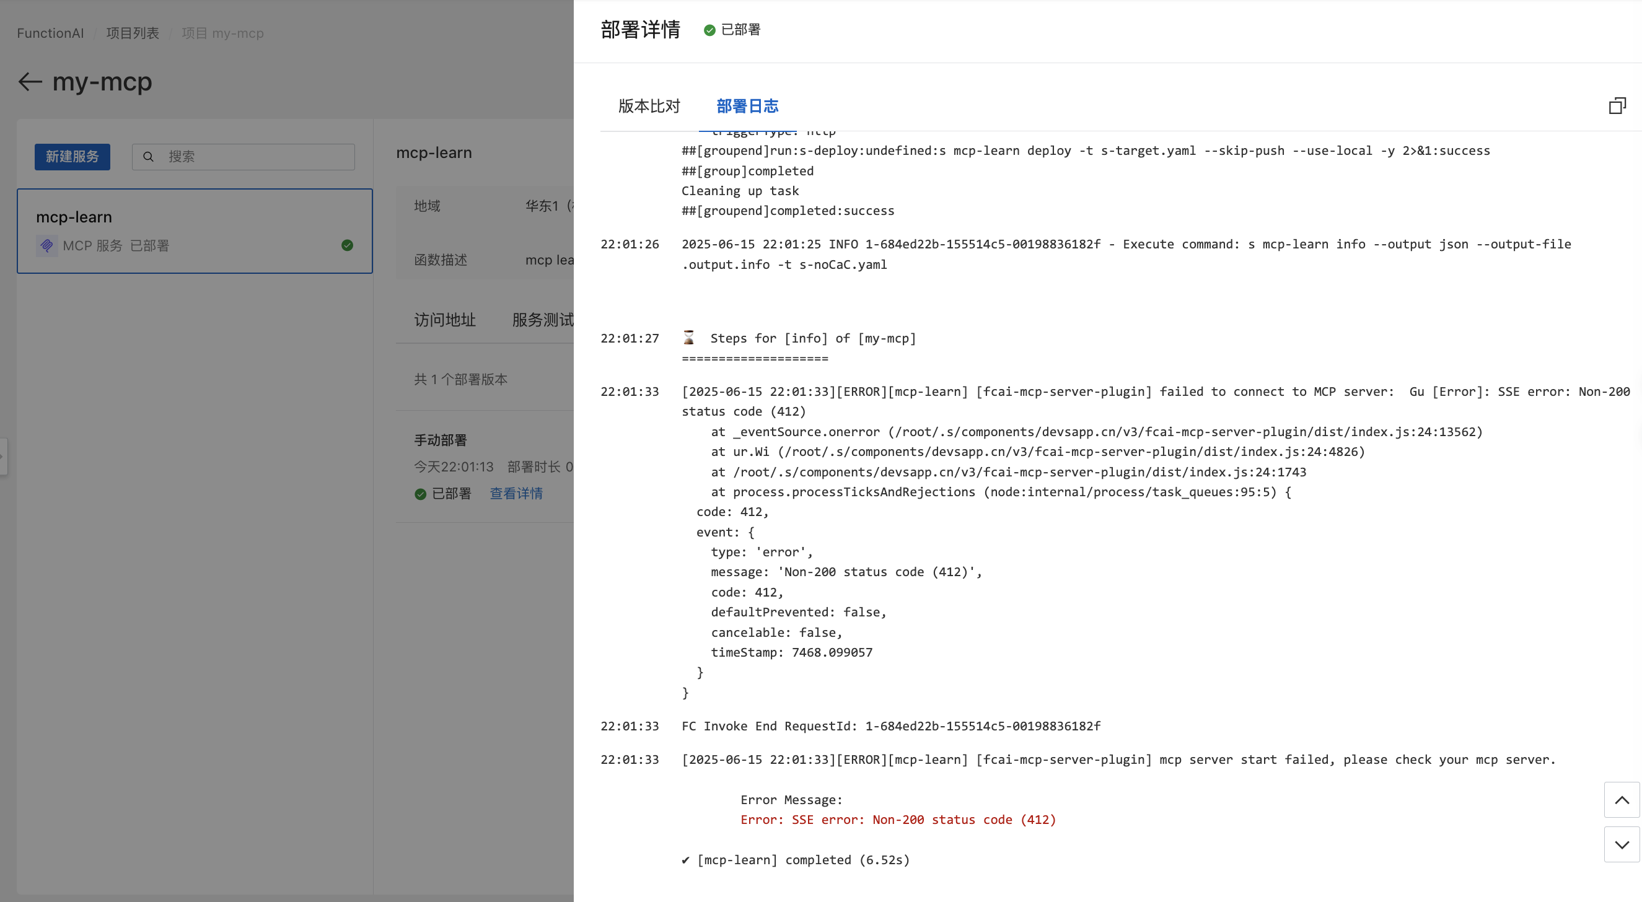The height and width of the screenshot is (902, 1642).
Task: Open the 服务测试 tab
Action: tap(542, 320)
